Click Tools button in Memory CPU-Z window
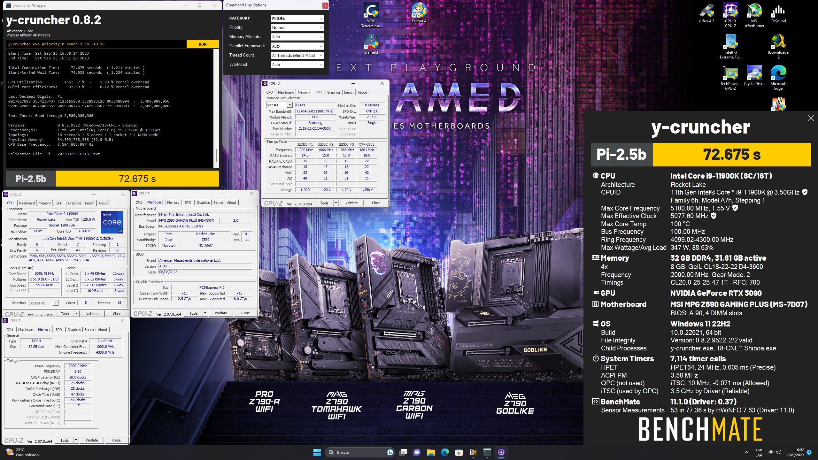The height and width of the screenshot is (460, 818). point(65,441)
